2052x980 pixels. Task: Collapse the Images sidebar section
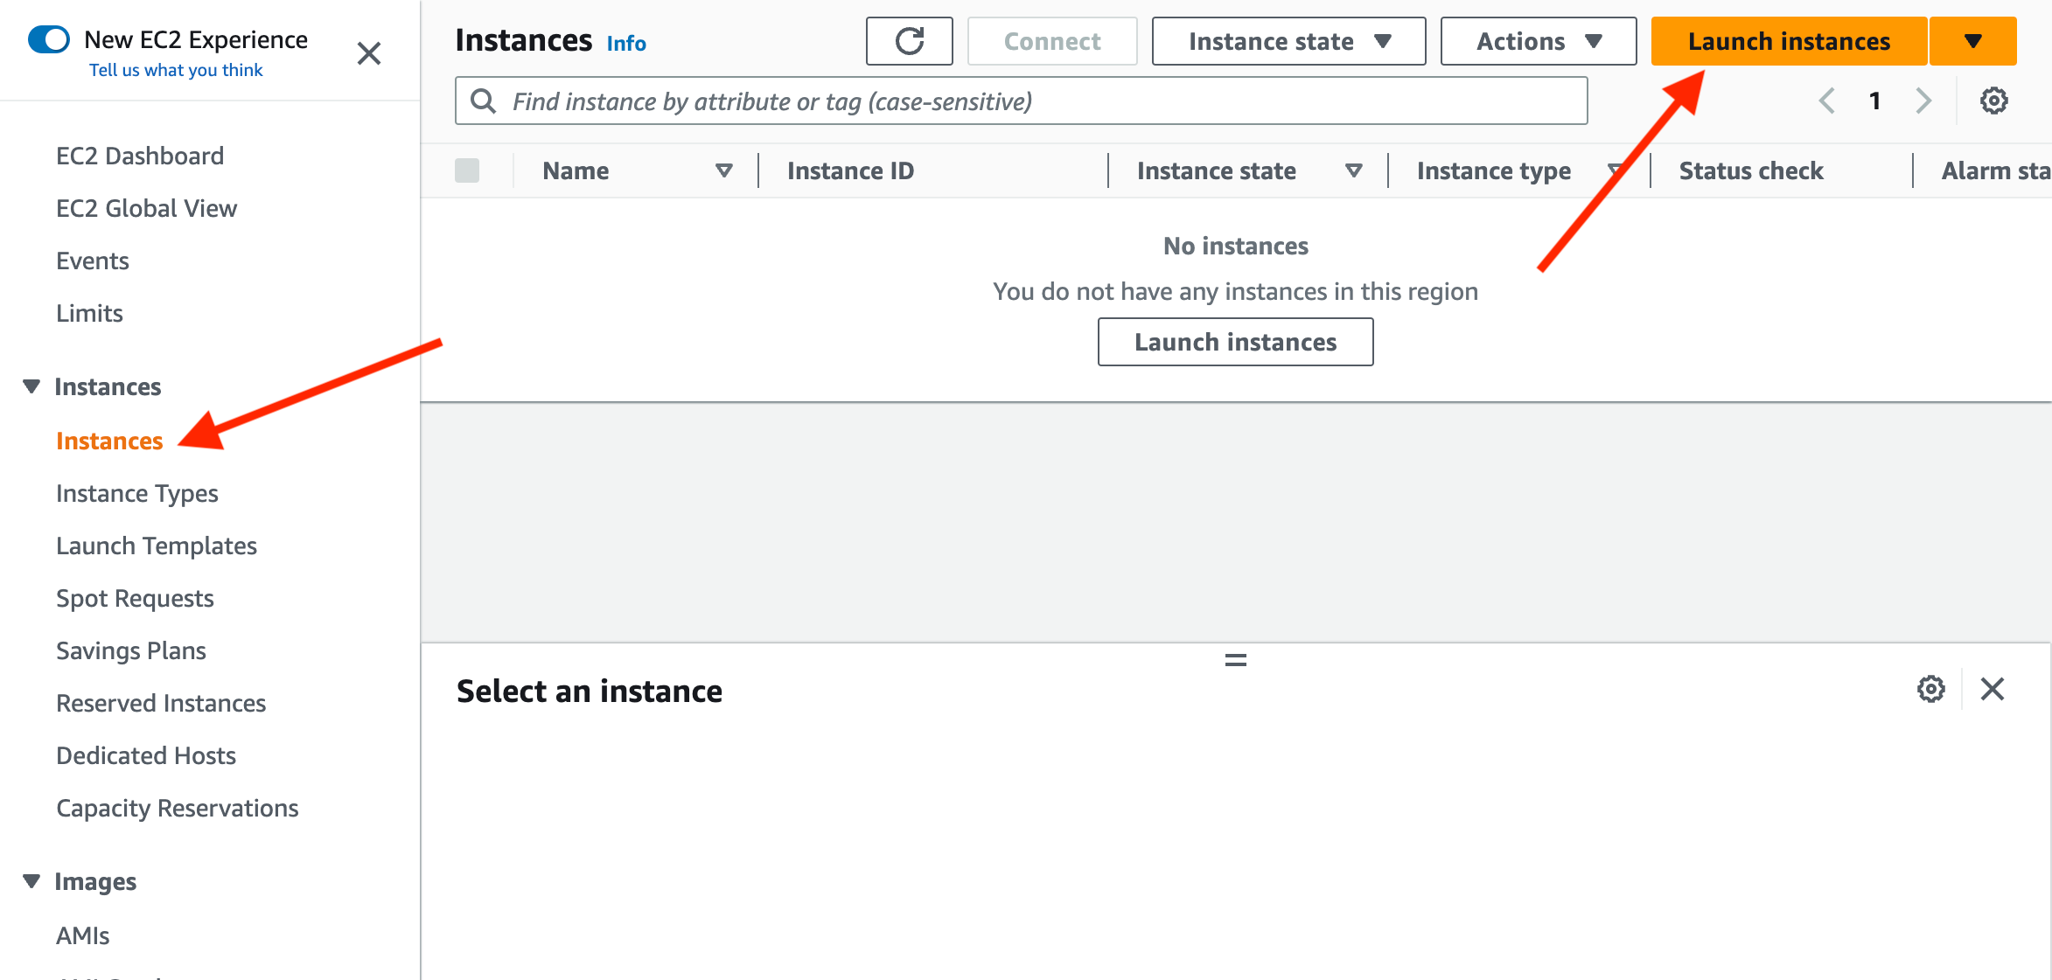click(x=31, y=881)
